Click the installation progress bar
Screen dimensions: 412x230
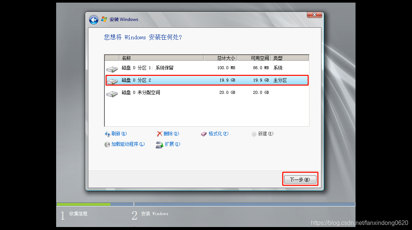(x=206, y=204)
